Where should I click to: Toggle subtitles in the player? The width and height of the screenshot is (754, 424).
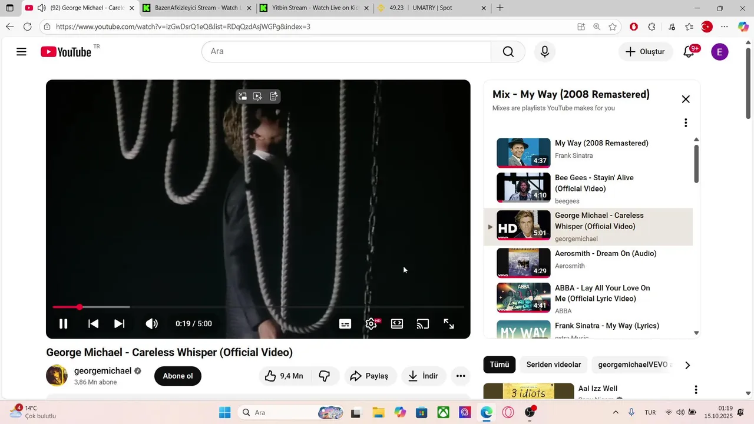tap(345, 323)
